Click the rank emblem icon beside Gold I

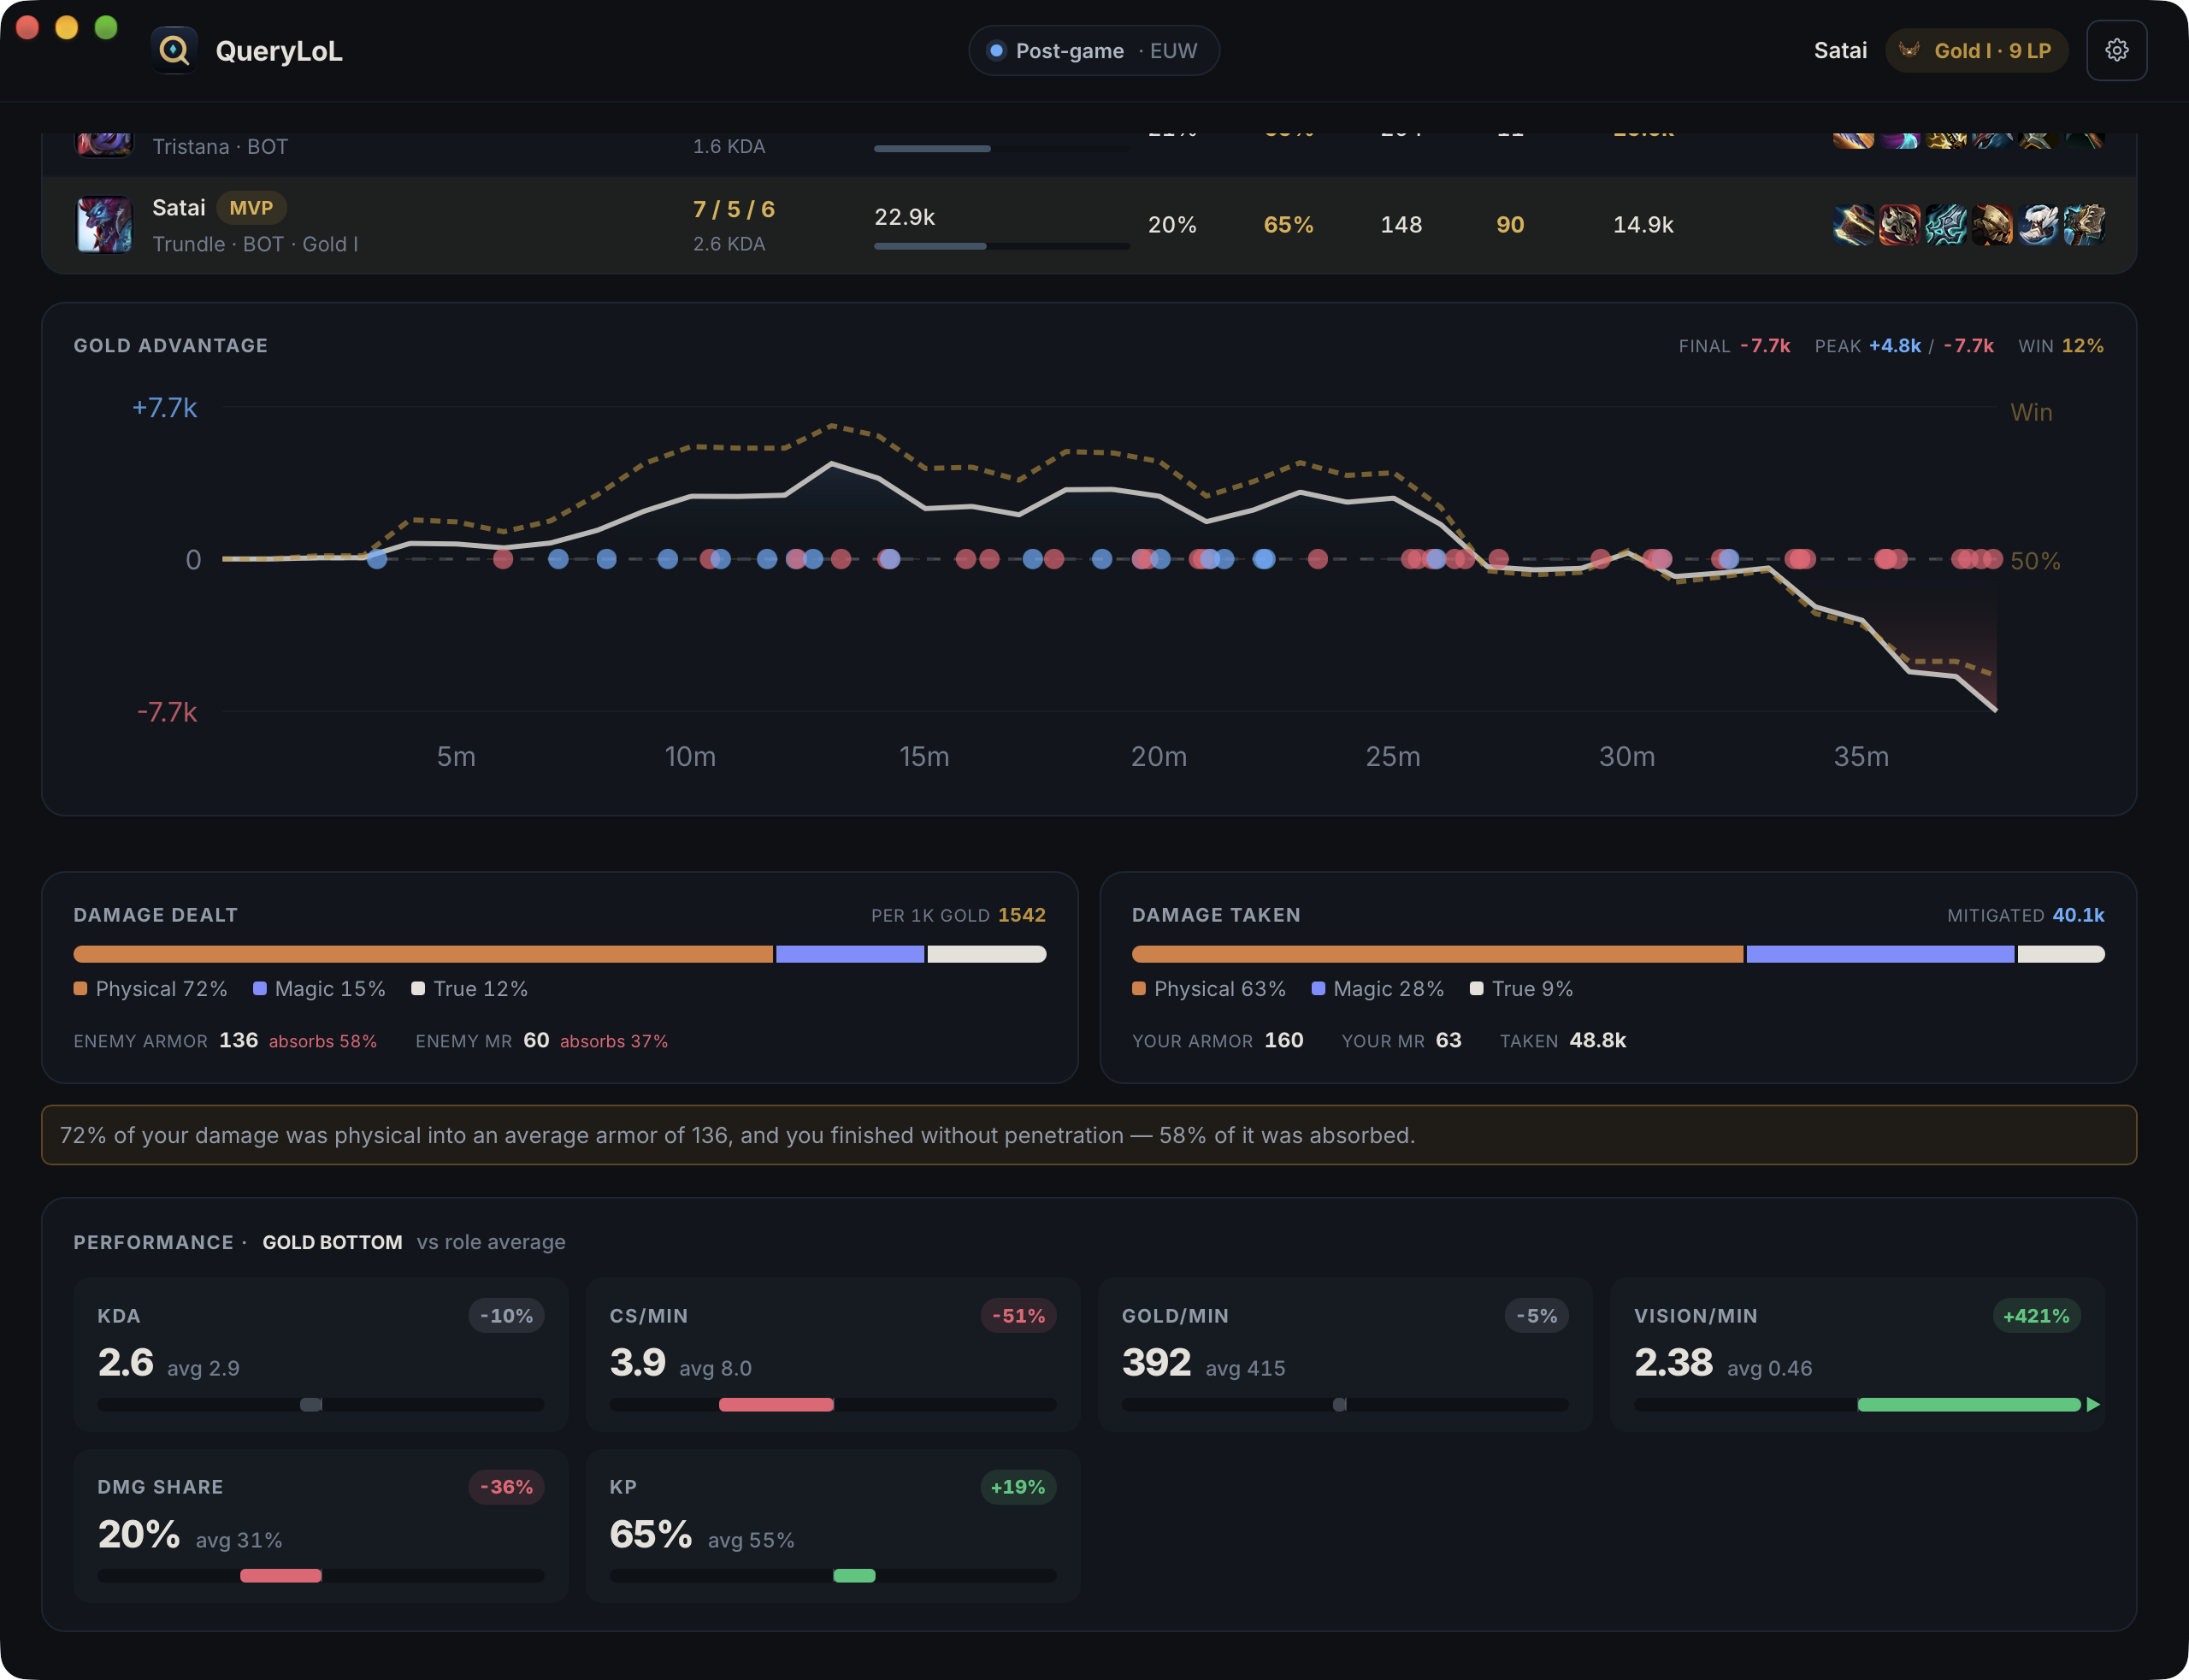tap(1909, 50)
